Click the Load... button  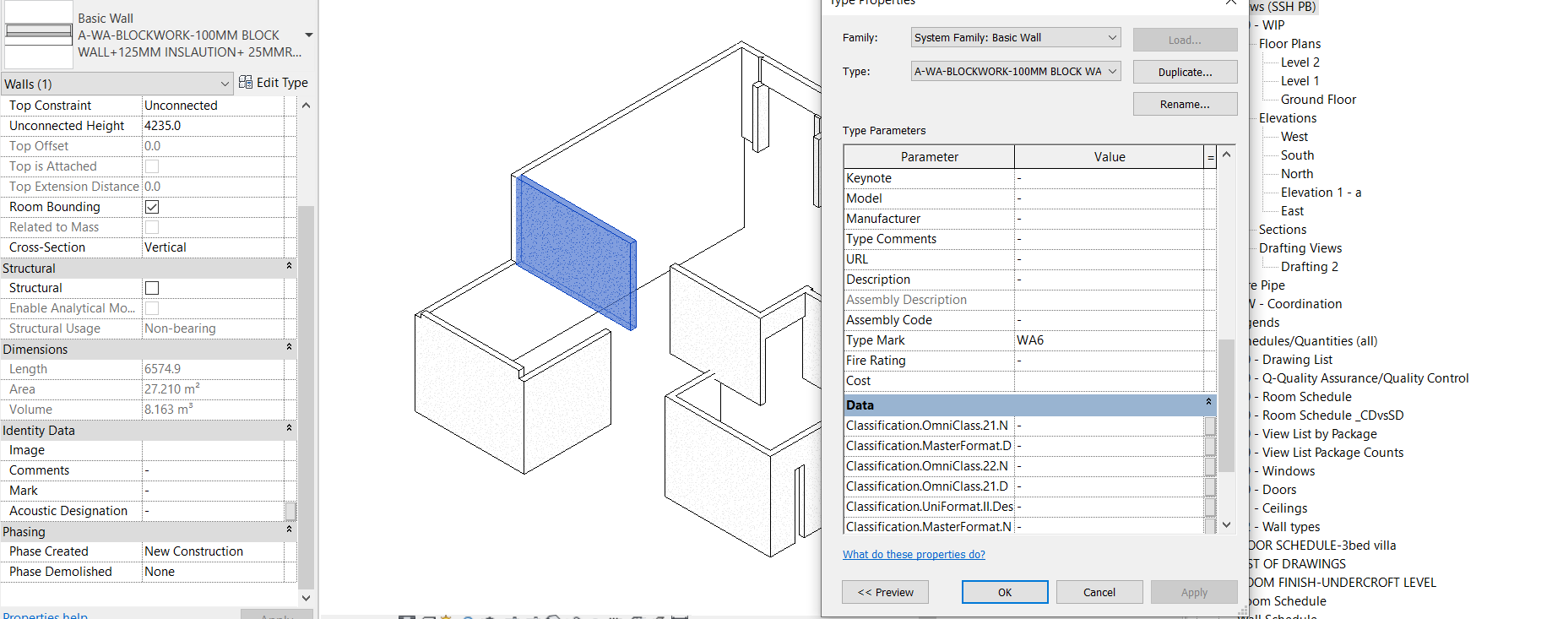pyautogui.click(x=1185, y=40)
